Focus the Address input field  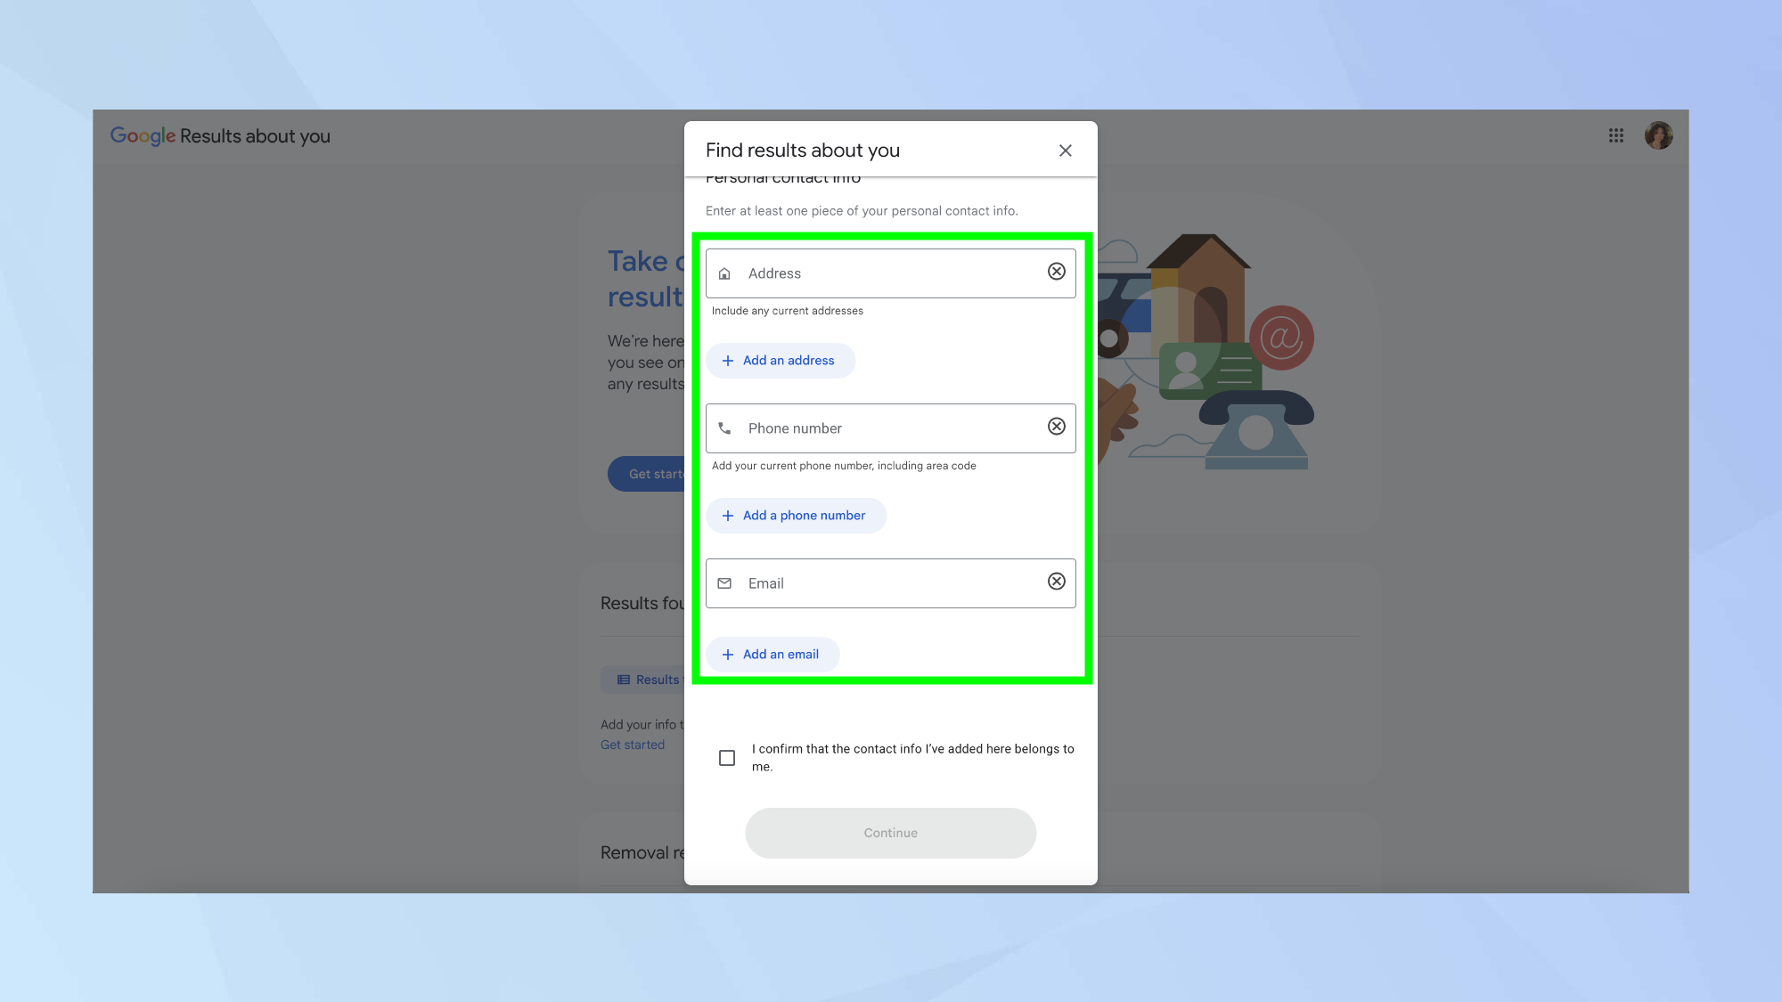[891, 273]
